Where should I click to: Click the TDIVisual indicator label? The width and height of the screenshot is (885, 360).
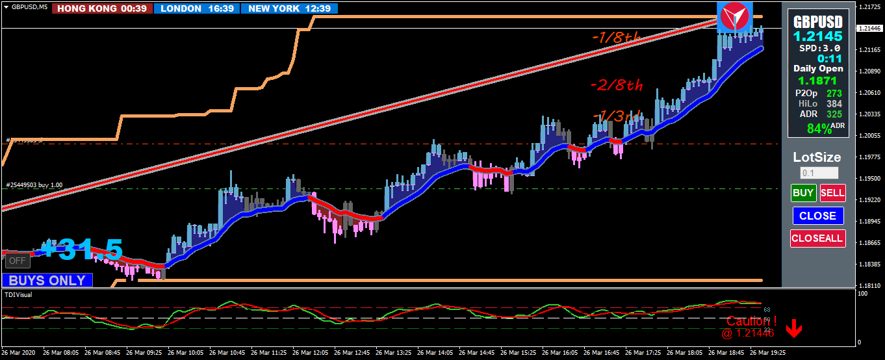(18, 294)
